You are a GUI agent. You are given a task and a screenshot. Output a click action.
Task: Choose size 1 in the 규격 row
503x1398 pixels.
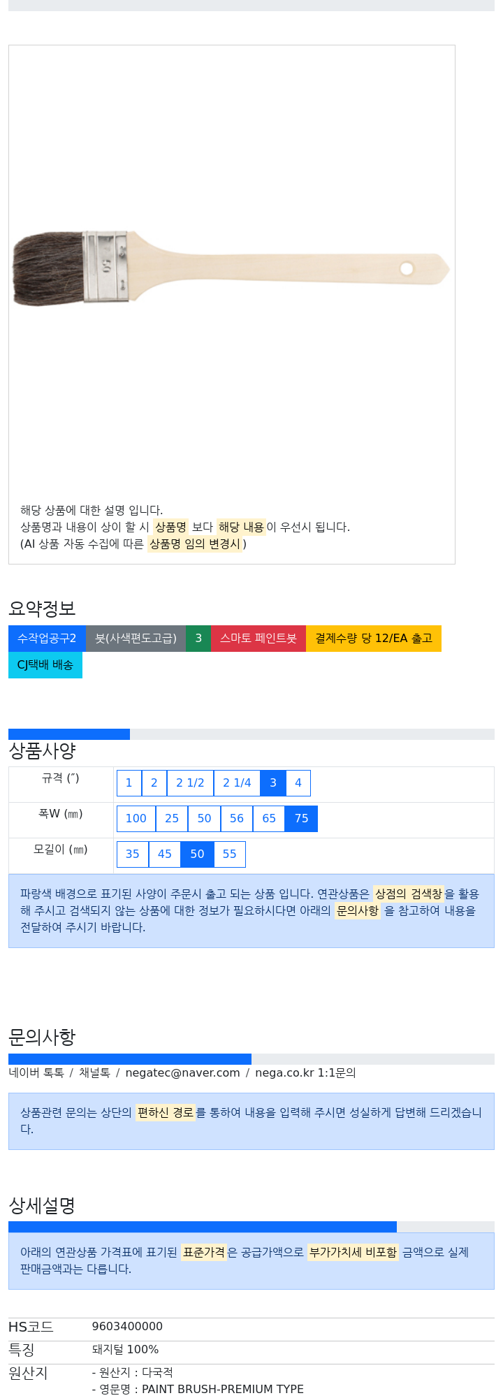pos(129,783)
